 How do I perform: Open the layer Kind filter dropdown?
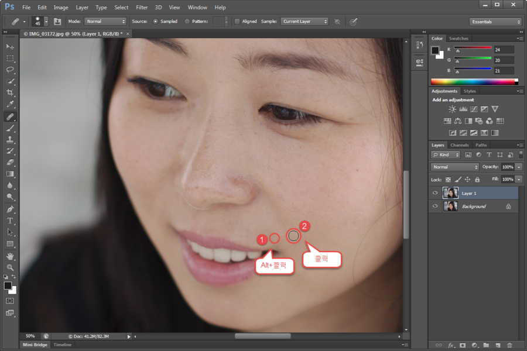coord(446,155)
